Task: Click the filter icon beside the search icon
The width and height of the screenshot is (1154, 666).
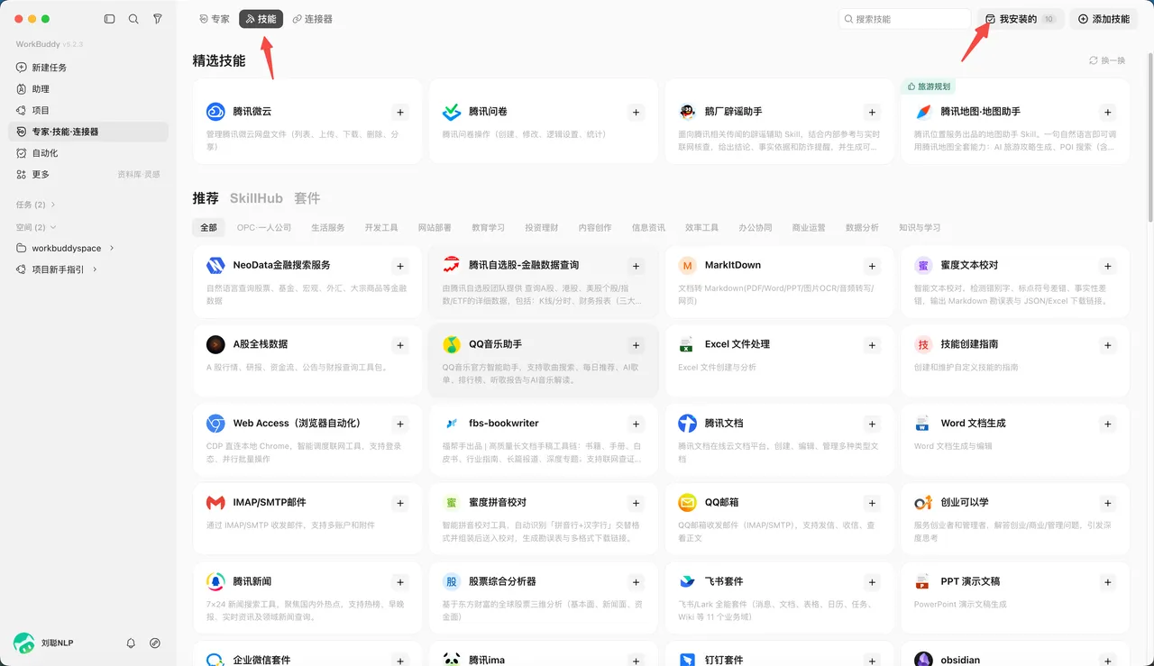Action: (x=158, y=19)
